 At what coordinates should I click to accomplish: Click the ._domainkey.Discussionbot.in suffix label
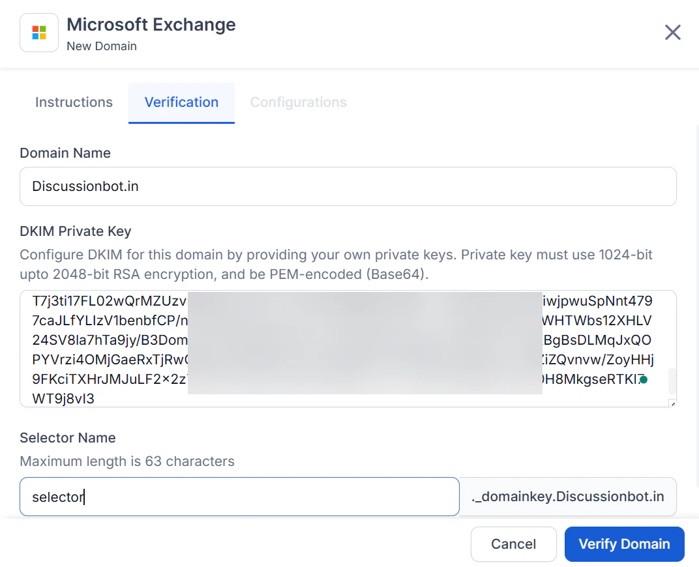tap(568, 497)
